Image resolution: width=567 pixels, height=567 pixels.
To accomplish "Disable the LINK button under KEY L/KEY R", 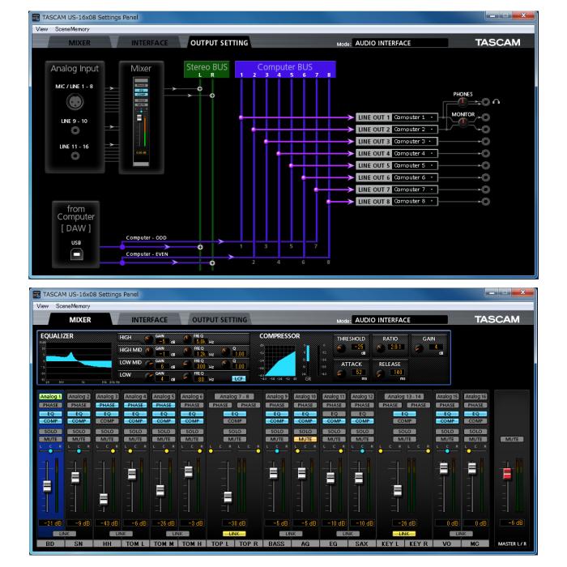I will [404, 534].
